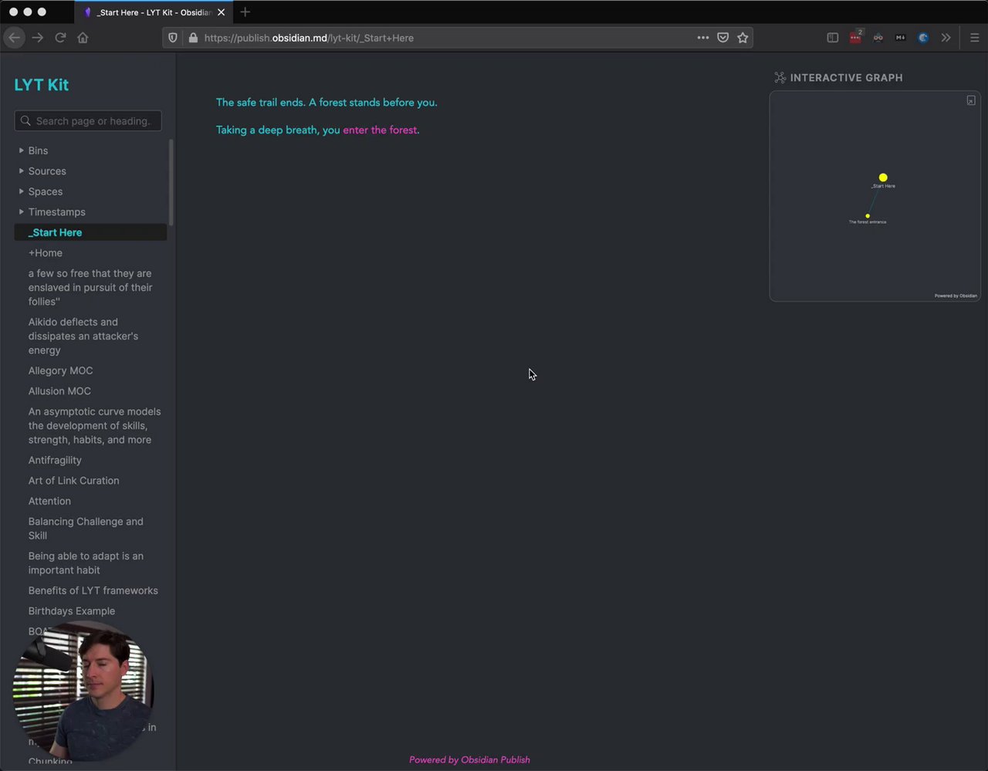The width and height of the screenshot is (988, 771).
Task: Select _Start Here in sidebar
Action: tap(90, 232)
